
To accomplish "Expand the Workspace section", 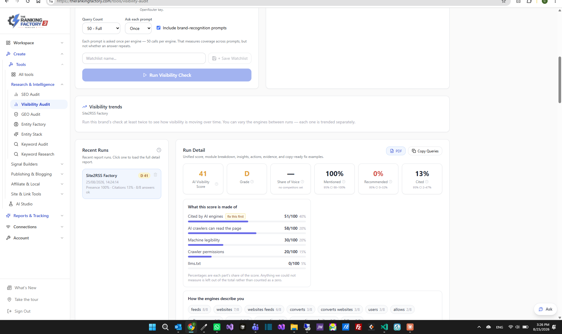I will 35,43.
